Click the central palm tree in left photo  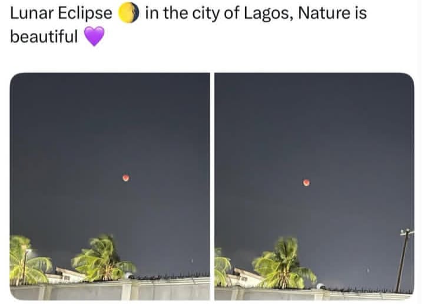click(x=102, y=258)
